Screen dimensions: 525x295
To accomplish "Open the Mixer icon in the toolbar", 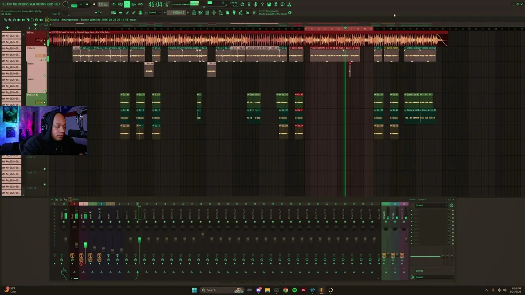I will click(x=214, y=13).
